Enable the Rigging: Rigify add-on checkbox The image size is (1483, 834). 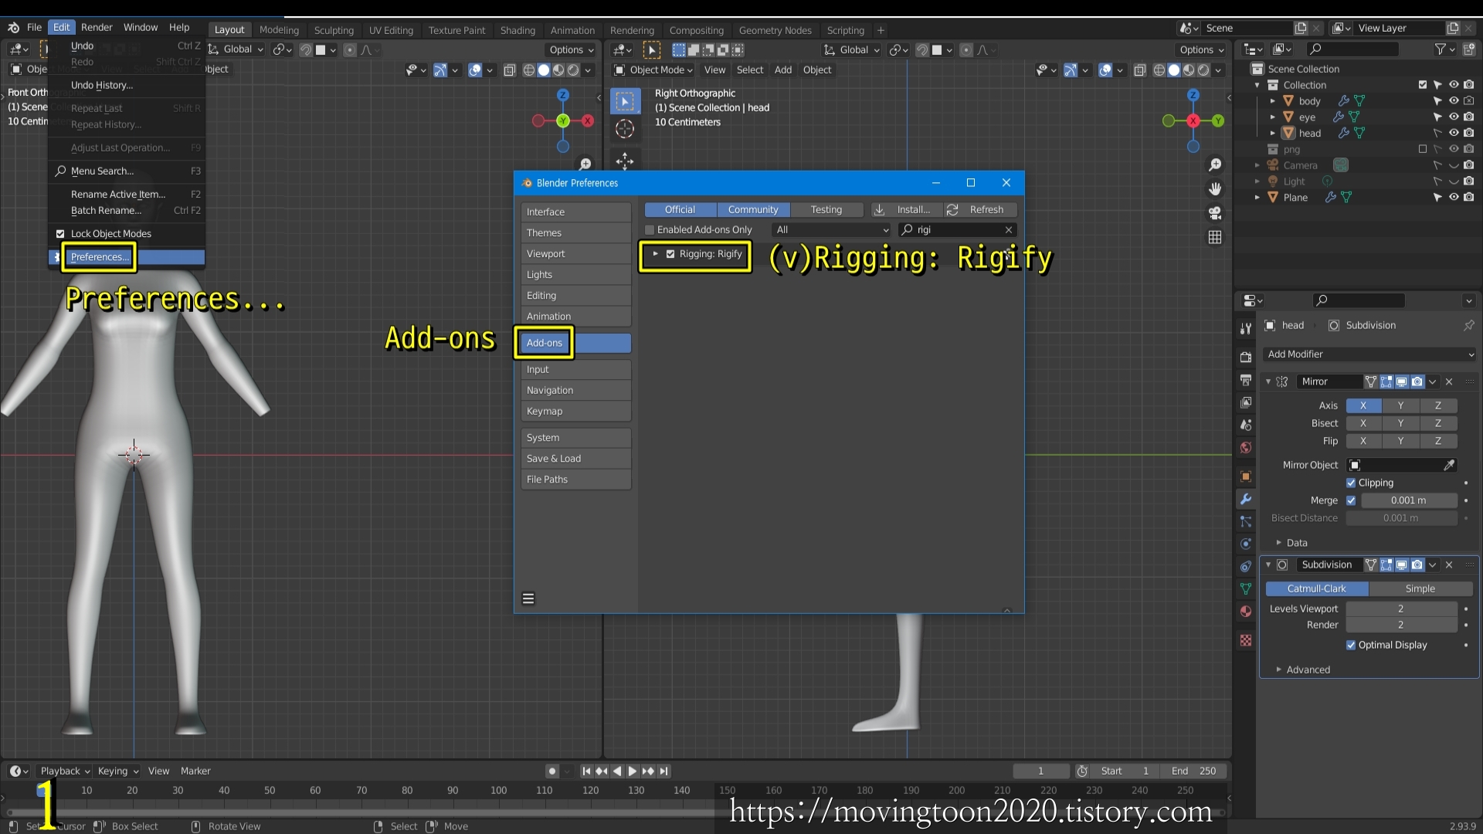[x=670, y=253]
